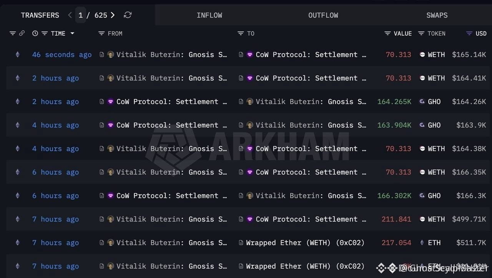Click the chain link icon in header
This screenshot has width=492, height=278.
[x=22, y=33]
